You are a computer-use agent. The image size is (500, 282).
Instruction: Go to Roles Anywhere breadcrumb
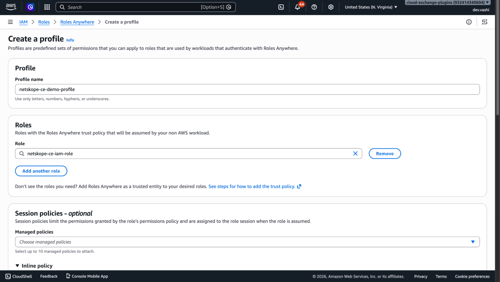(77, 22)
